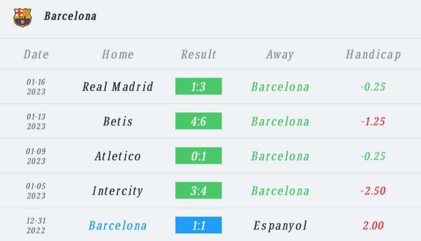Click the blue 1:1 draw badge
Image resolution: width=421 pixels, height=241 pixels.
pos(199,225)
